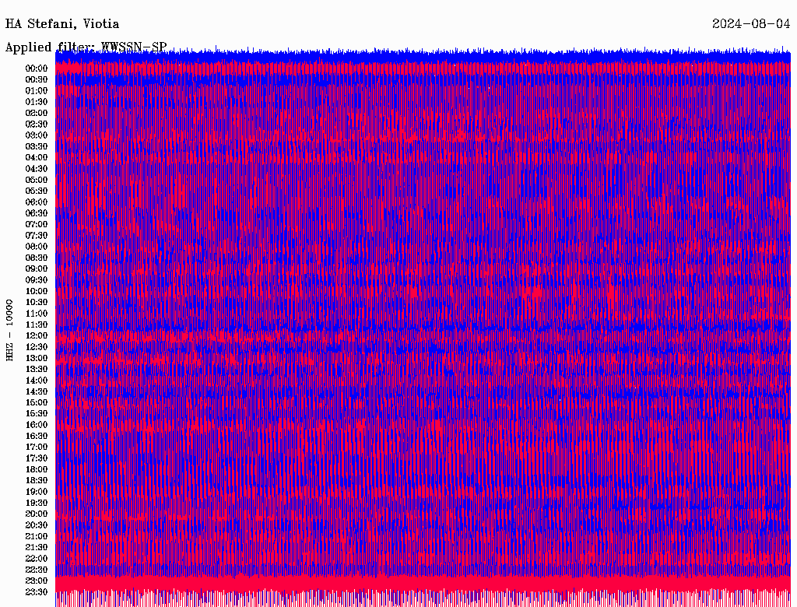This screenshot has width=797, height=607.
Task: Select the 06:30 time label
Action: click(x=37, y=213)
